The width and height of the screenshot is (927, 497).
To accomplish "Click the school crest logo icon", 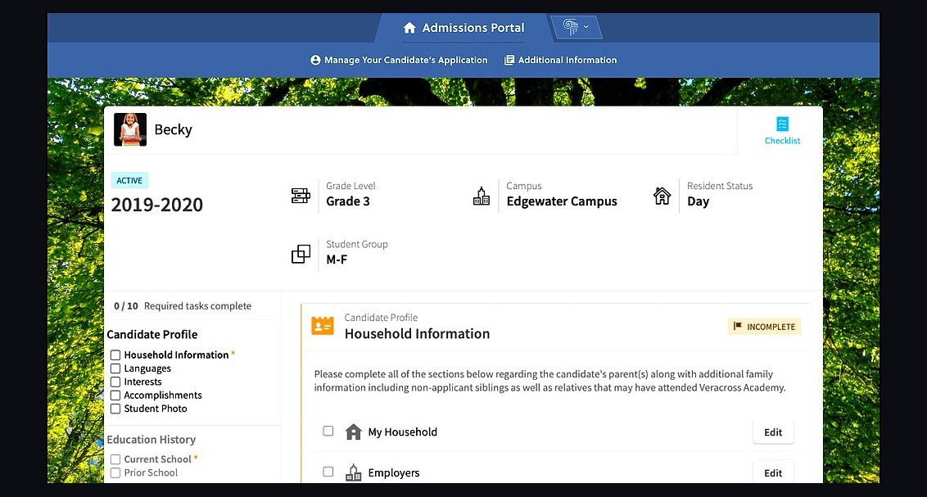I will coord(570,26).
